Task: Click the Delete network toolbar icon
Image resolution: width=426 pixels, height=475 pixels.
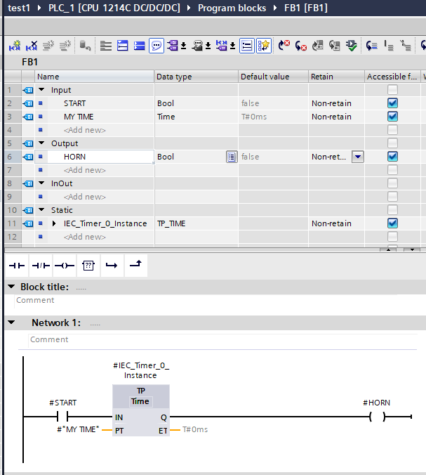Action: pos(32,46)
